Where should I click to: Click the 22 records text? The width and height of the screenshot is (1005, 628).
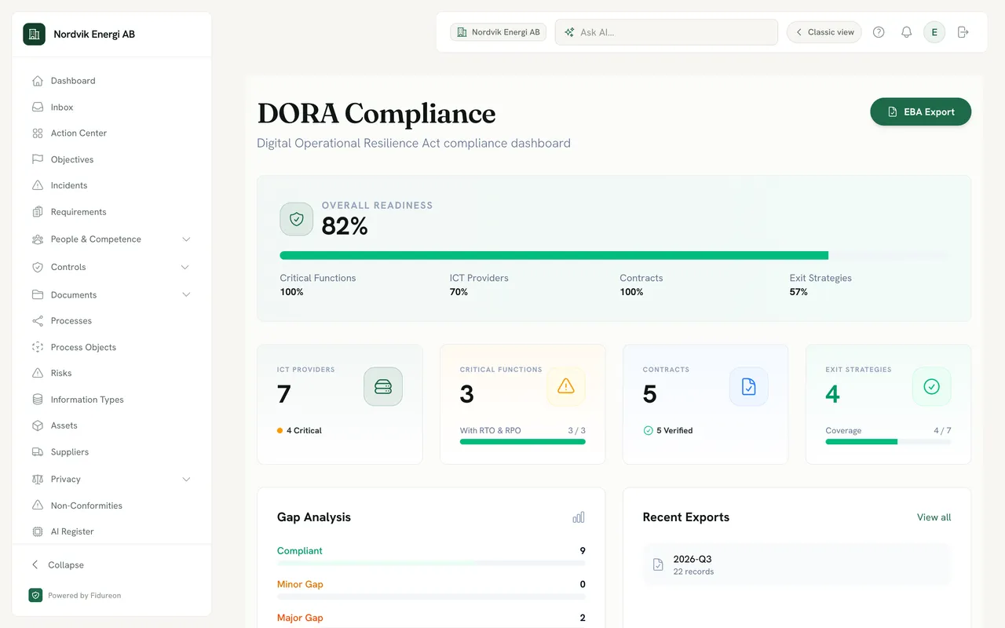point(693,571)
